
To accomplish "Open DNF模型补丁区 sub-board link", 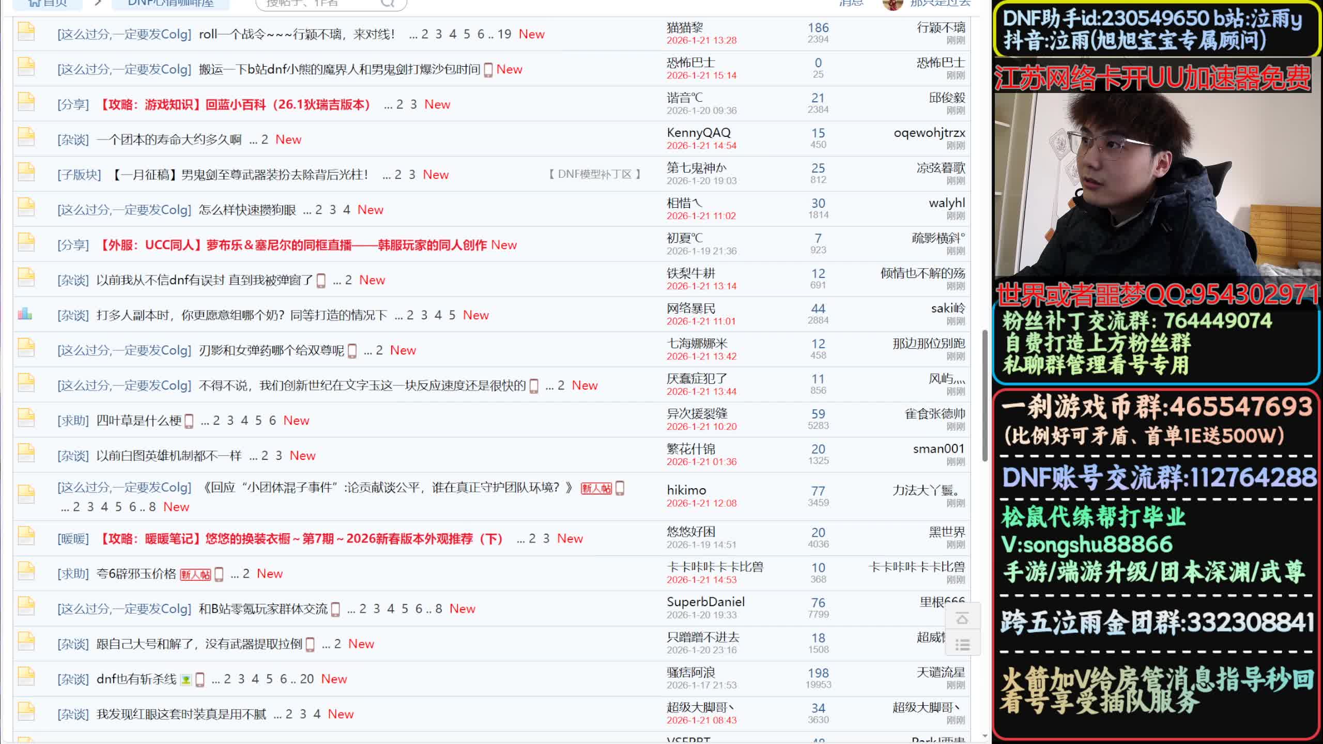I will (594, 174).
